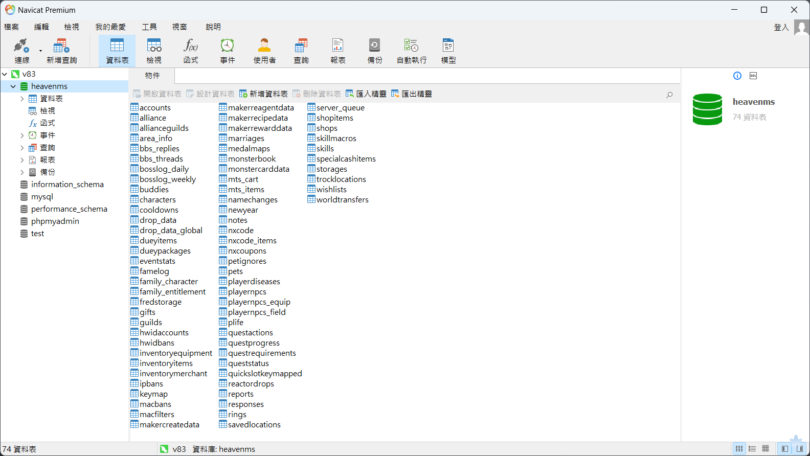Open the 自動執行 (Automation) toolbar icon

[x=412, y=51]
